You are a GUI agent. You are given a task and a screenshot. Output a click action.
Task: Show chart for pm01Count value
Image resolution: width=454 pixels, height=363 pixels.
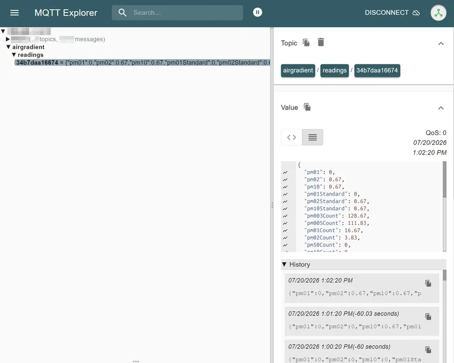click(285, 231)
